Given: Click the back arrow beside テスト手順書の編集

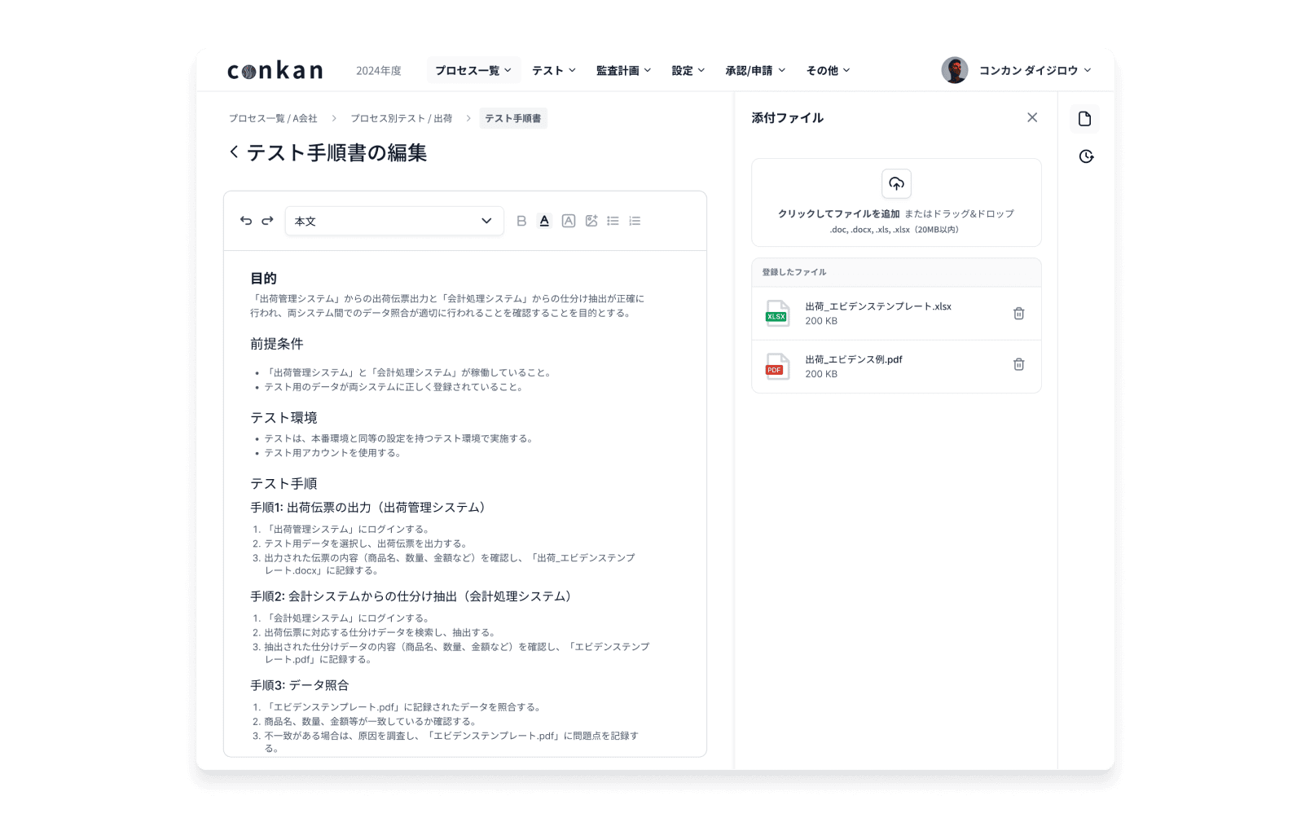Looking at the screenshot, I should (234, 152).
